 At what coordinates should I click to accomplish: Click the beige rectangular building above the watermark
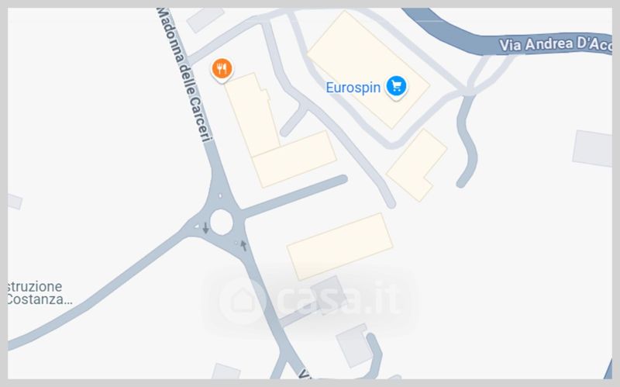pos(339,247)
